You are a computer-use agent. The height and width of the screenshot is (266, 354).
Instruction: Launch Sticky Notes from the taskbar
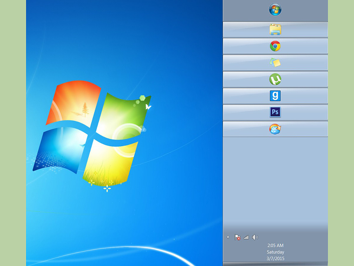pos(275,63)
